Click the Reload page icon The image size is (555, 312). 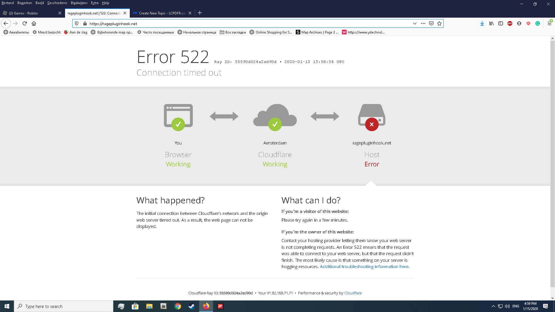(25, 23)
